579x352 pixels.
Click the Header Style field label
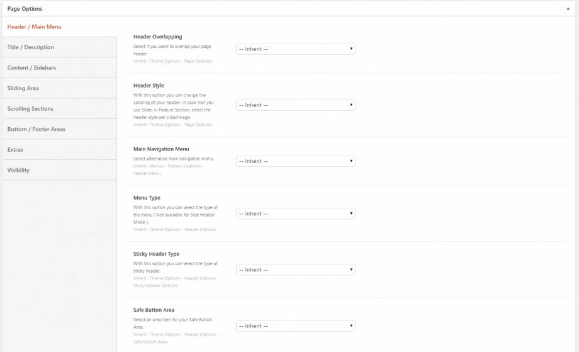[149, 86]
